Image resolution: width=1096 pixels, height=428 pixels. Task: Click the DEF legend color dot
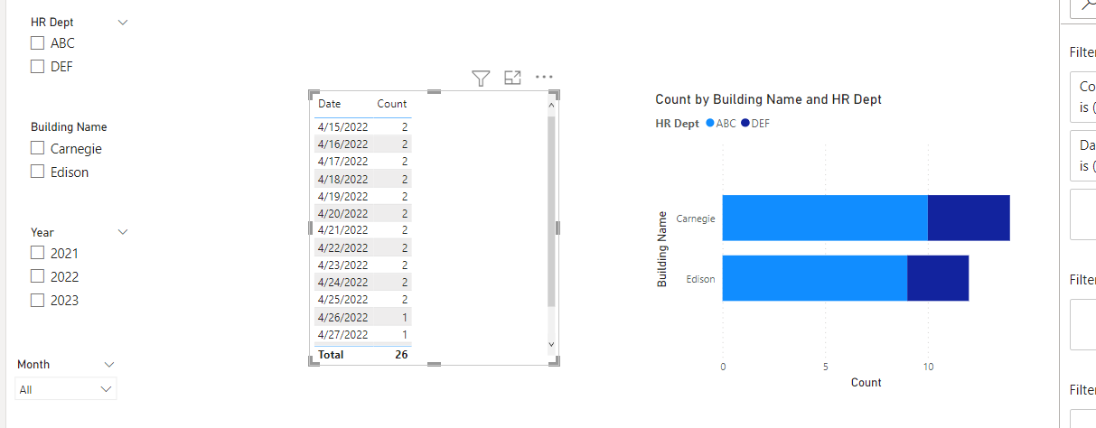point(745,124)
